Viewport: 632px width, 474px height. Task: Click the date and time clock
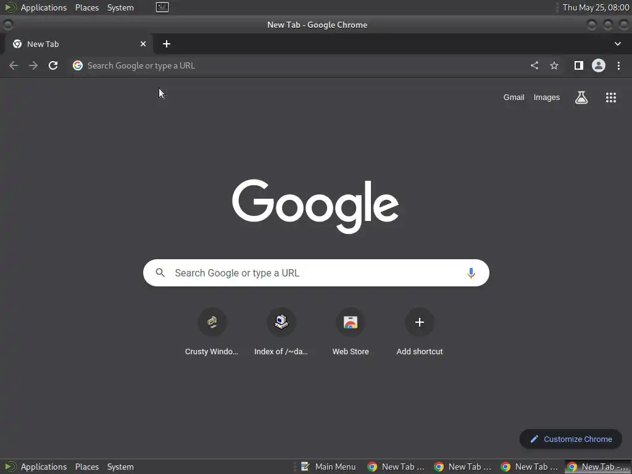tap(596, 7)
